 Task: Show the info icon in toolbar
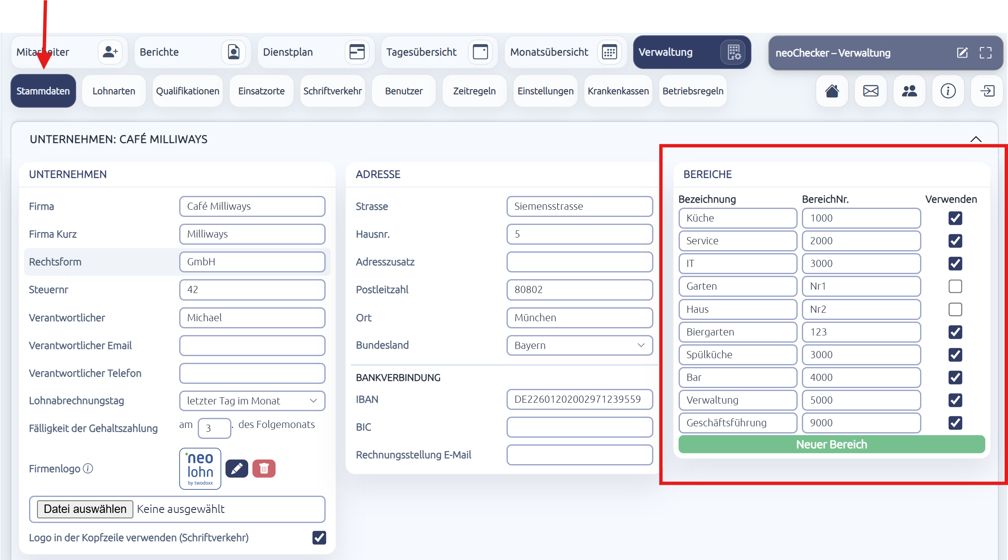[948, 91]
